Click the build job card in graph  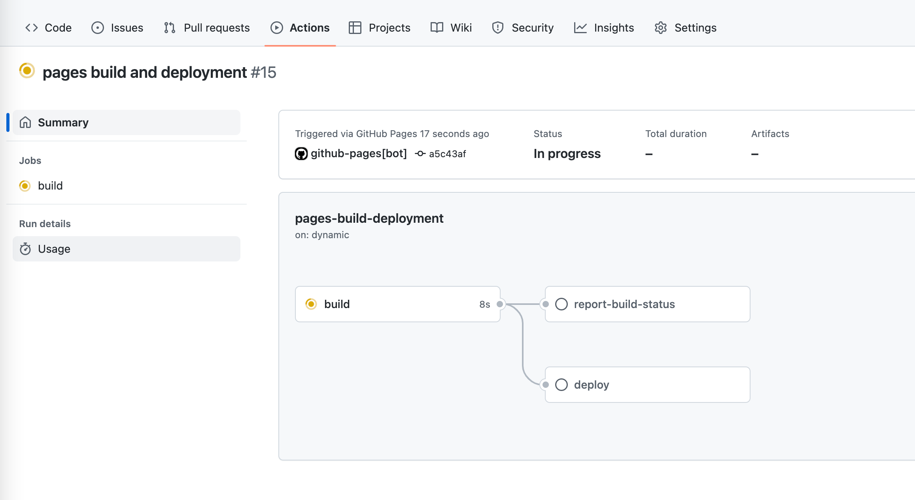(397, 304)
